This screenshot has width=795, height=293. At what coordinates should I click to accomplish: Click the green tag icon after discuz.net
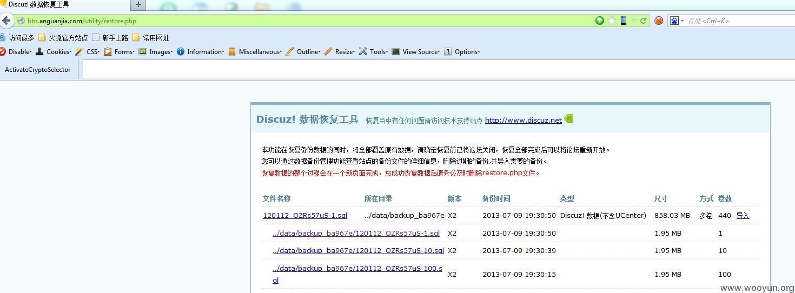[x=568, y=119]
